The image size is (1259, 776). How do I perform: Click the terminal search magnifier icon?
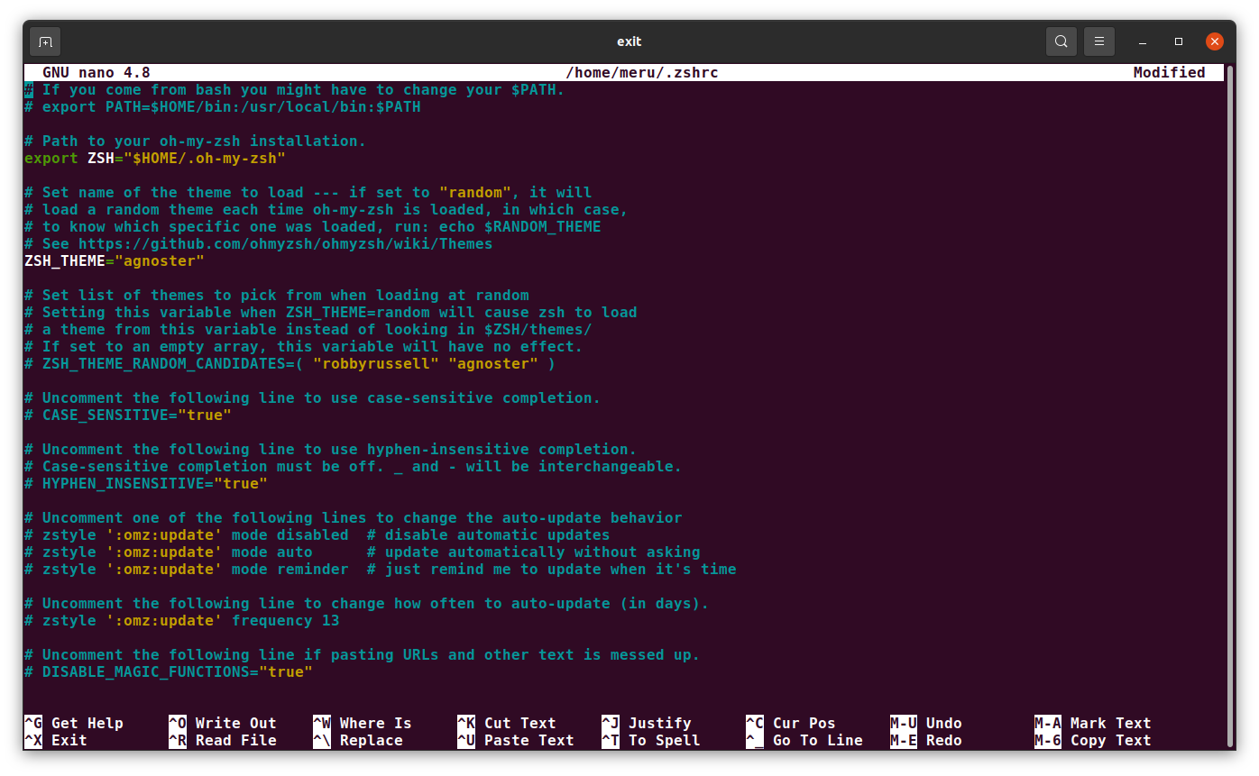click(x=1061, y=41)
